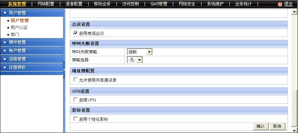Click the 会议设置 section header

[x=179, y=24]
